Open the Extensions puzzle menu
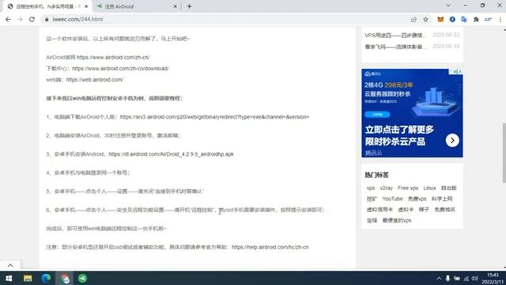 pyautogui.click(x=476, y=19)
